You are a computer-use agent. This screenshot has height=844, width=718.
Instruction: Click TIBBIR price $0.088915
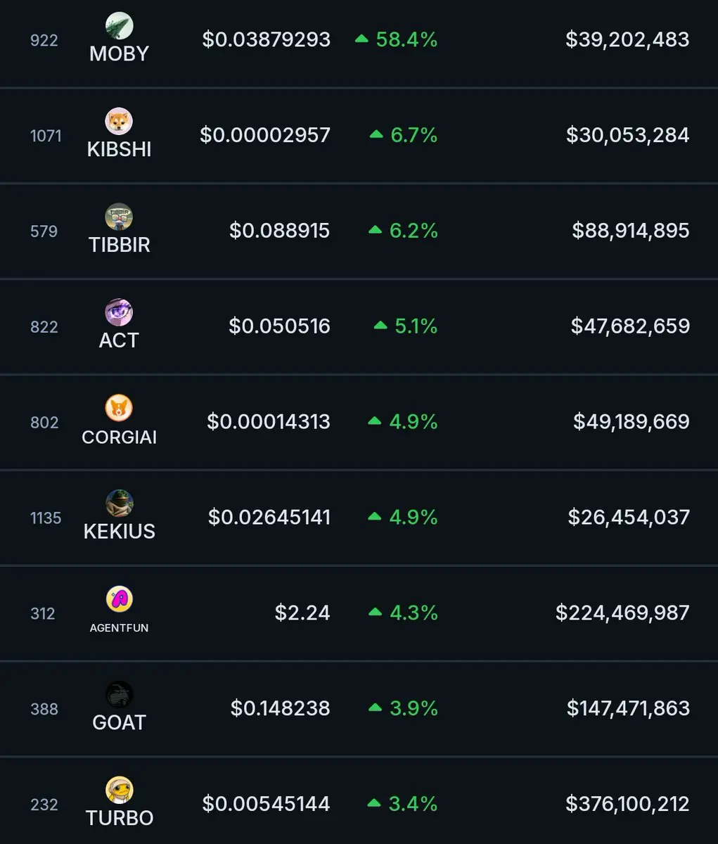click(279, 231)
